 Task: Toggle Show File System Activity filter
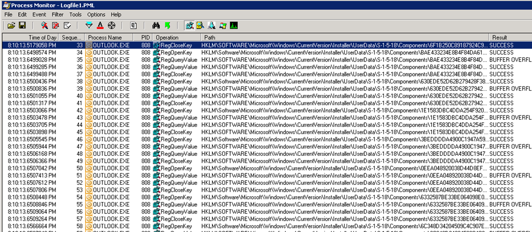click(x=200, y=25)
